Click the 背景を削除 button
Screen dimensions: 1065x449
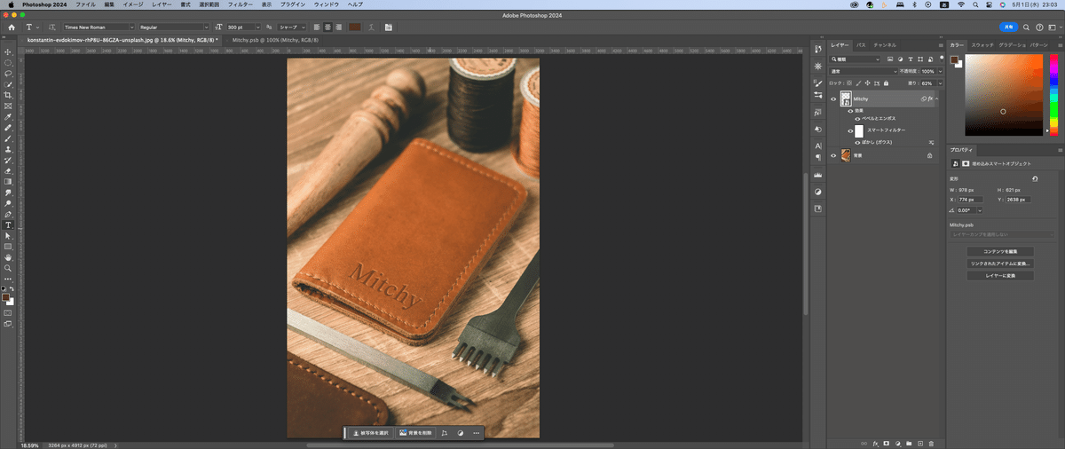[415, 433]
